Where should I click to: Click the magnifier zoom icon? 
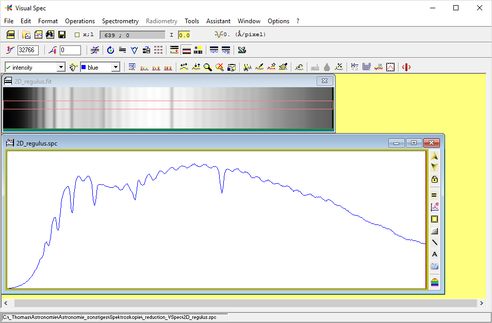[207, 67]
